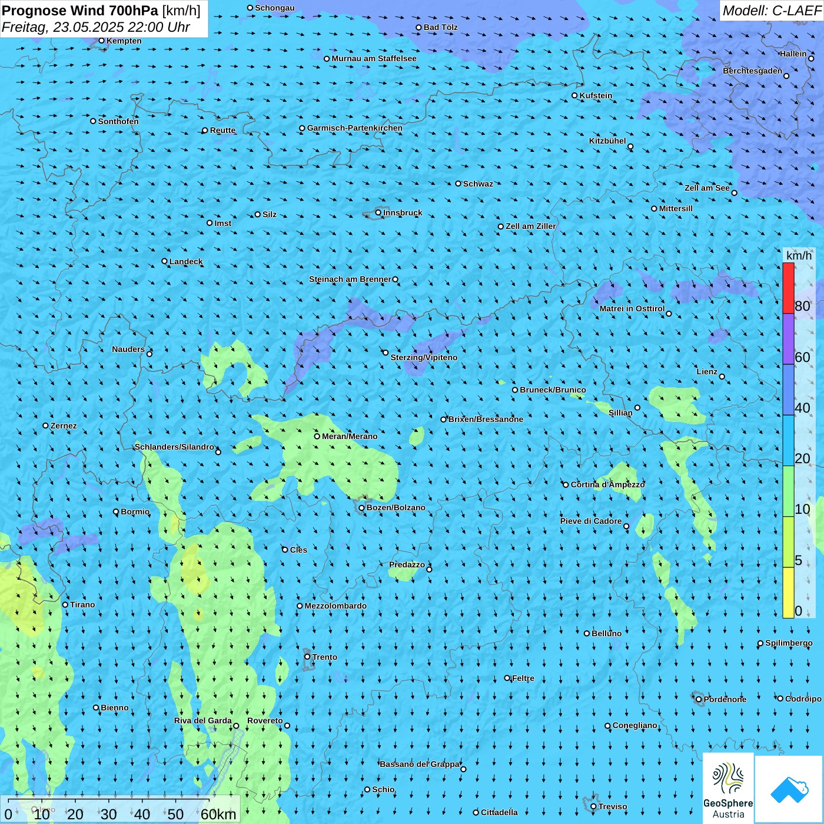The height and width of the screenshot is (824, 824).
Task: Click the Brixen/Bressanone label
Action: coord(486,419)
